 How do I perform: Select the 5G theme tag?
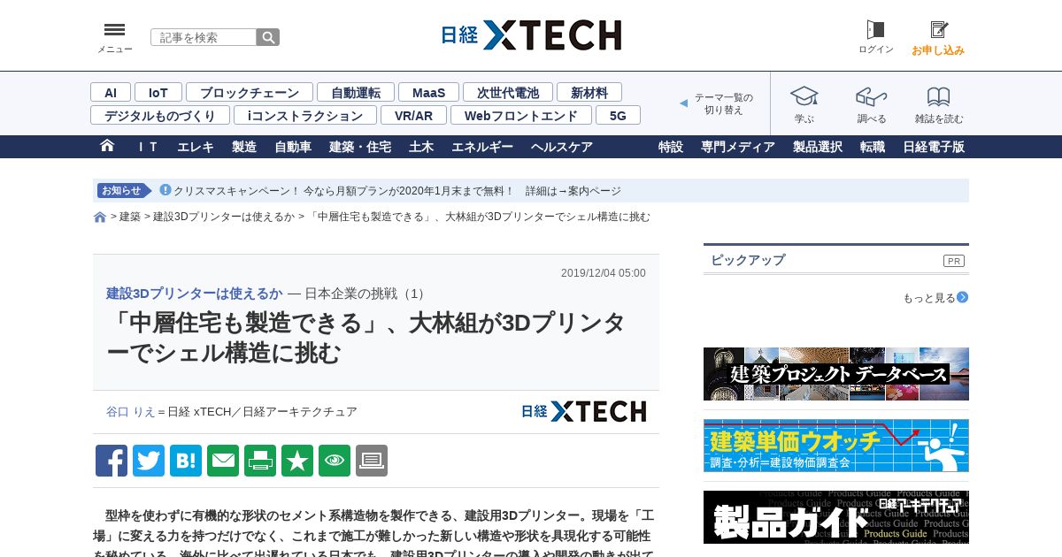point(618,115)
